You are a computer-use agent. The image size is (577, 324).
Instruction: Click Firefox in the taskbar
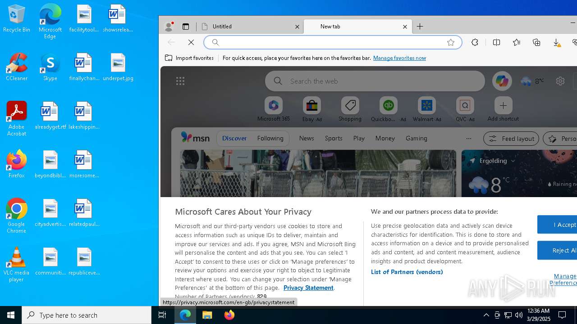229,315
